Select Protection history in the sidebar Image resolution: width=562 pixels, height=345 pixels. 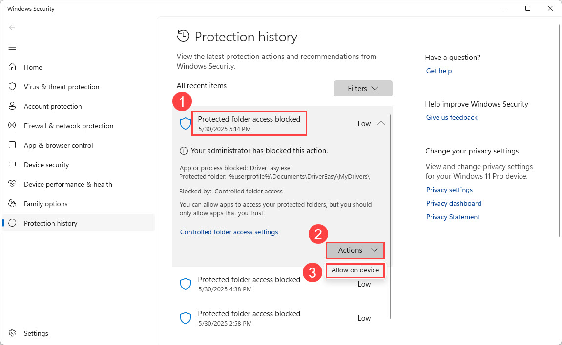(x=50, y=223)
